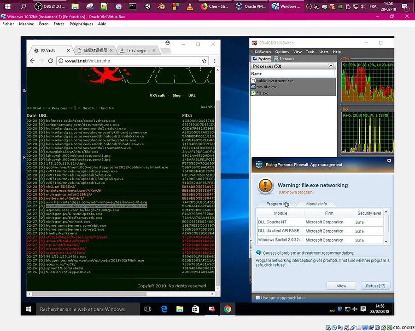Open Unity icon on the host taskbar

tap(147, 6)
